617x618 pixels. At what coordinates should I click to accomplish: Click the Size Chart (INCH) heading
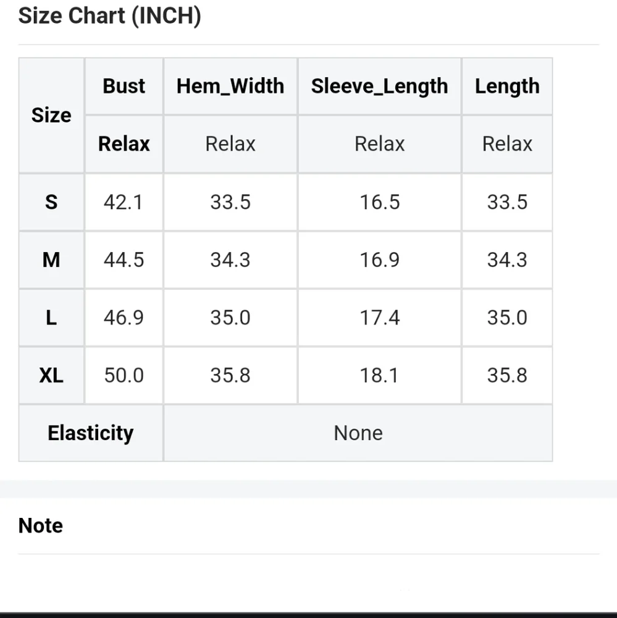pyautogui.click(x=110, y=16)
